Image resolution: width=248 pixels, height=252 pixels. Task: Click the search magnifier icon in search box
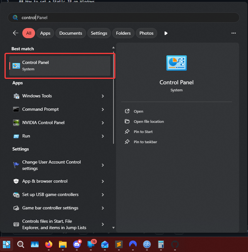click(x=15, y=17)
